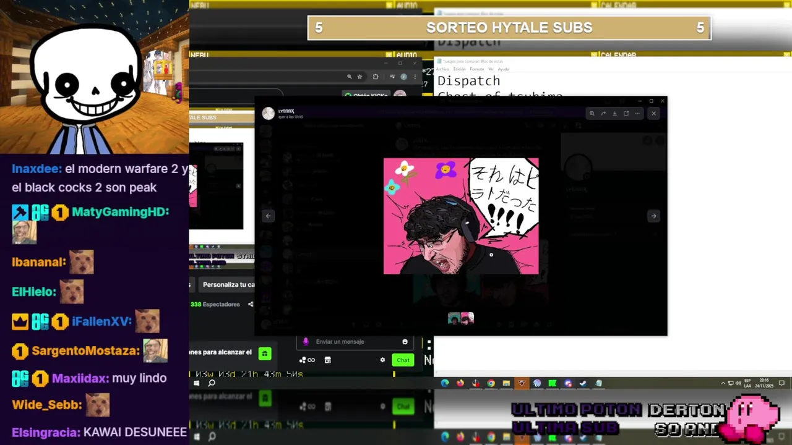Open Kick chat settings gear
This screenshot has width=792, height=445.
coord(382,360)
